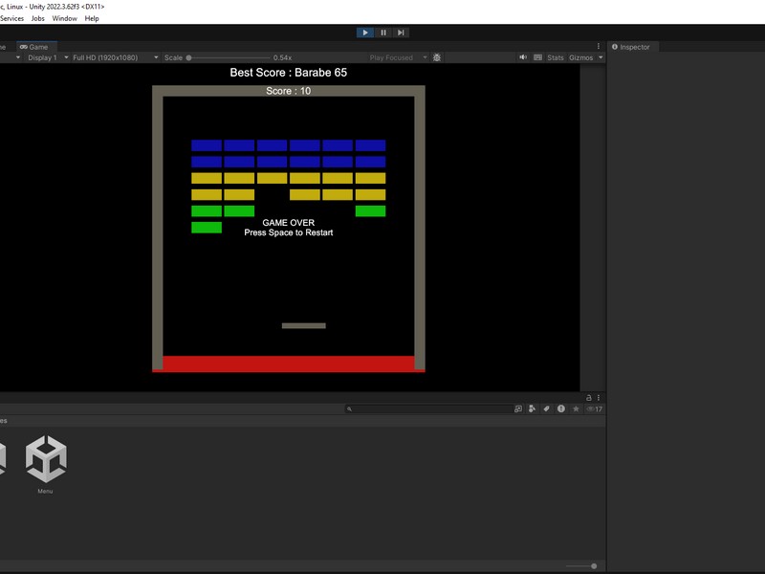The width and height of the screenshot is (765, 574).
Task: Toggle hidden packages visibility eye icon
Action: pos(593,408)
